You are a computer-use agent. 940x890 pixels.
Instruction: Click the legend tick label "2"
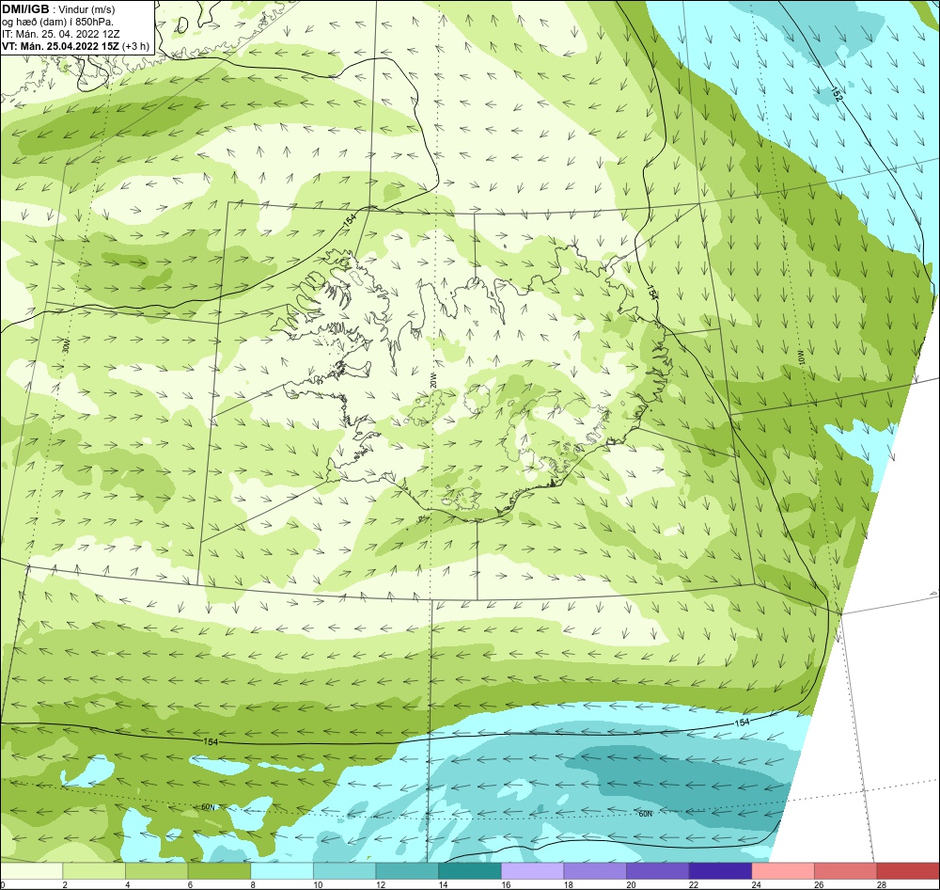click(64, 884)
